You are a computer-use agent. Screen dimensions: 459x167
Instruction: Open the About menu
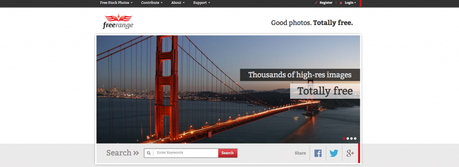click(x=178, y=3)
